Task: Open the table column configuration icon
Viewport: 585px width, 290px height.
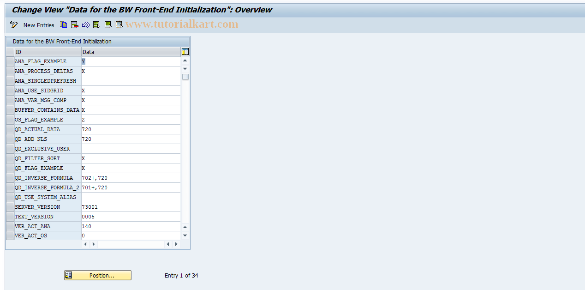Action: point(185,52)
